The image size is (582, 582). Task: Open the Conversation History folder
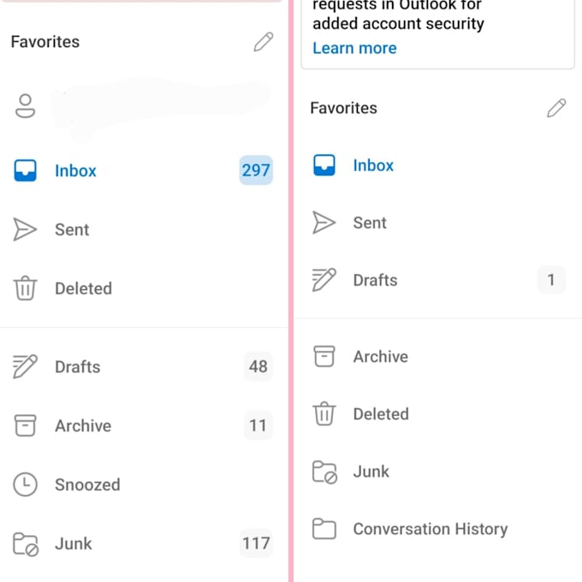point(438,529)
